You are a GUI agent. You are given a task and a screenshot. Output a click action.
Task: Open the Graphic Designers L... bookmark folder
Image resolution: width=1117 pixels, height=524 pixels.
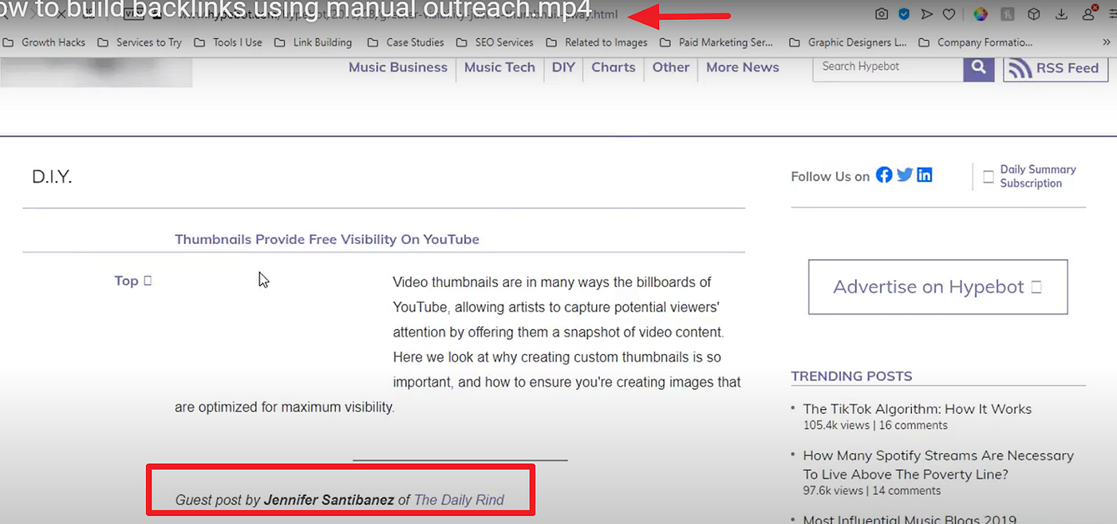847,42
